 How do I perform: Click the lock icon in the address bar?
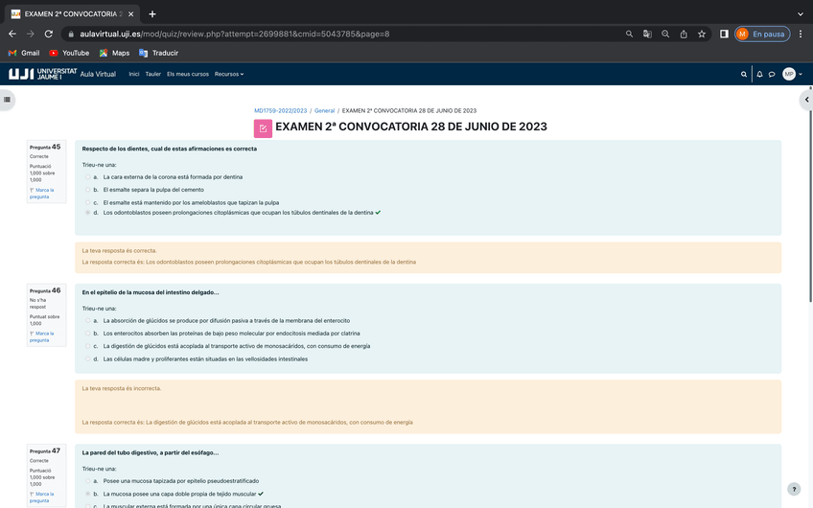[x=71, y=34]
